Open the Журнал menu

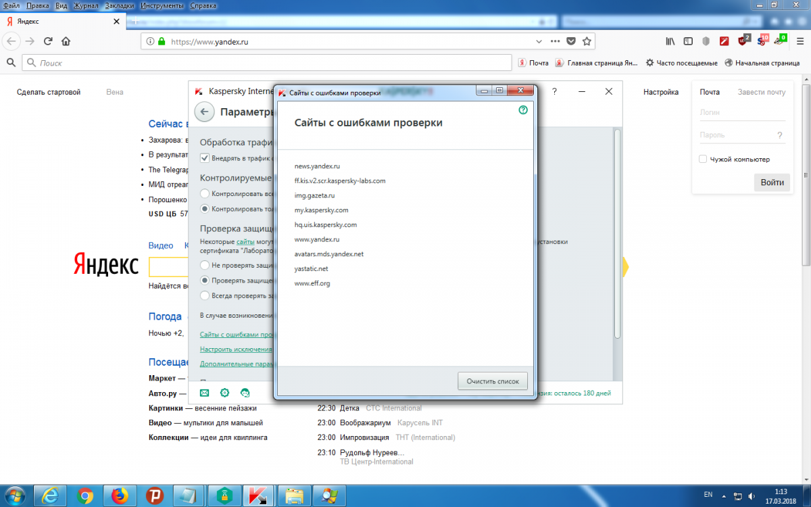[84, 5]
